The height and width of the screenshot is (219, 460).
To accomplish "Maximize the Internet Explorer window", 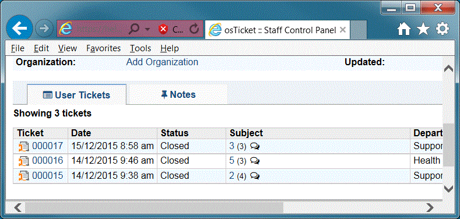I will [411, 8].
